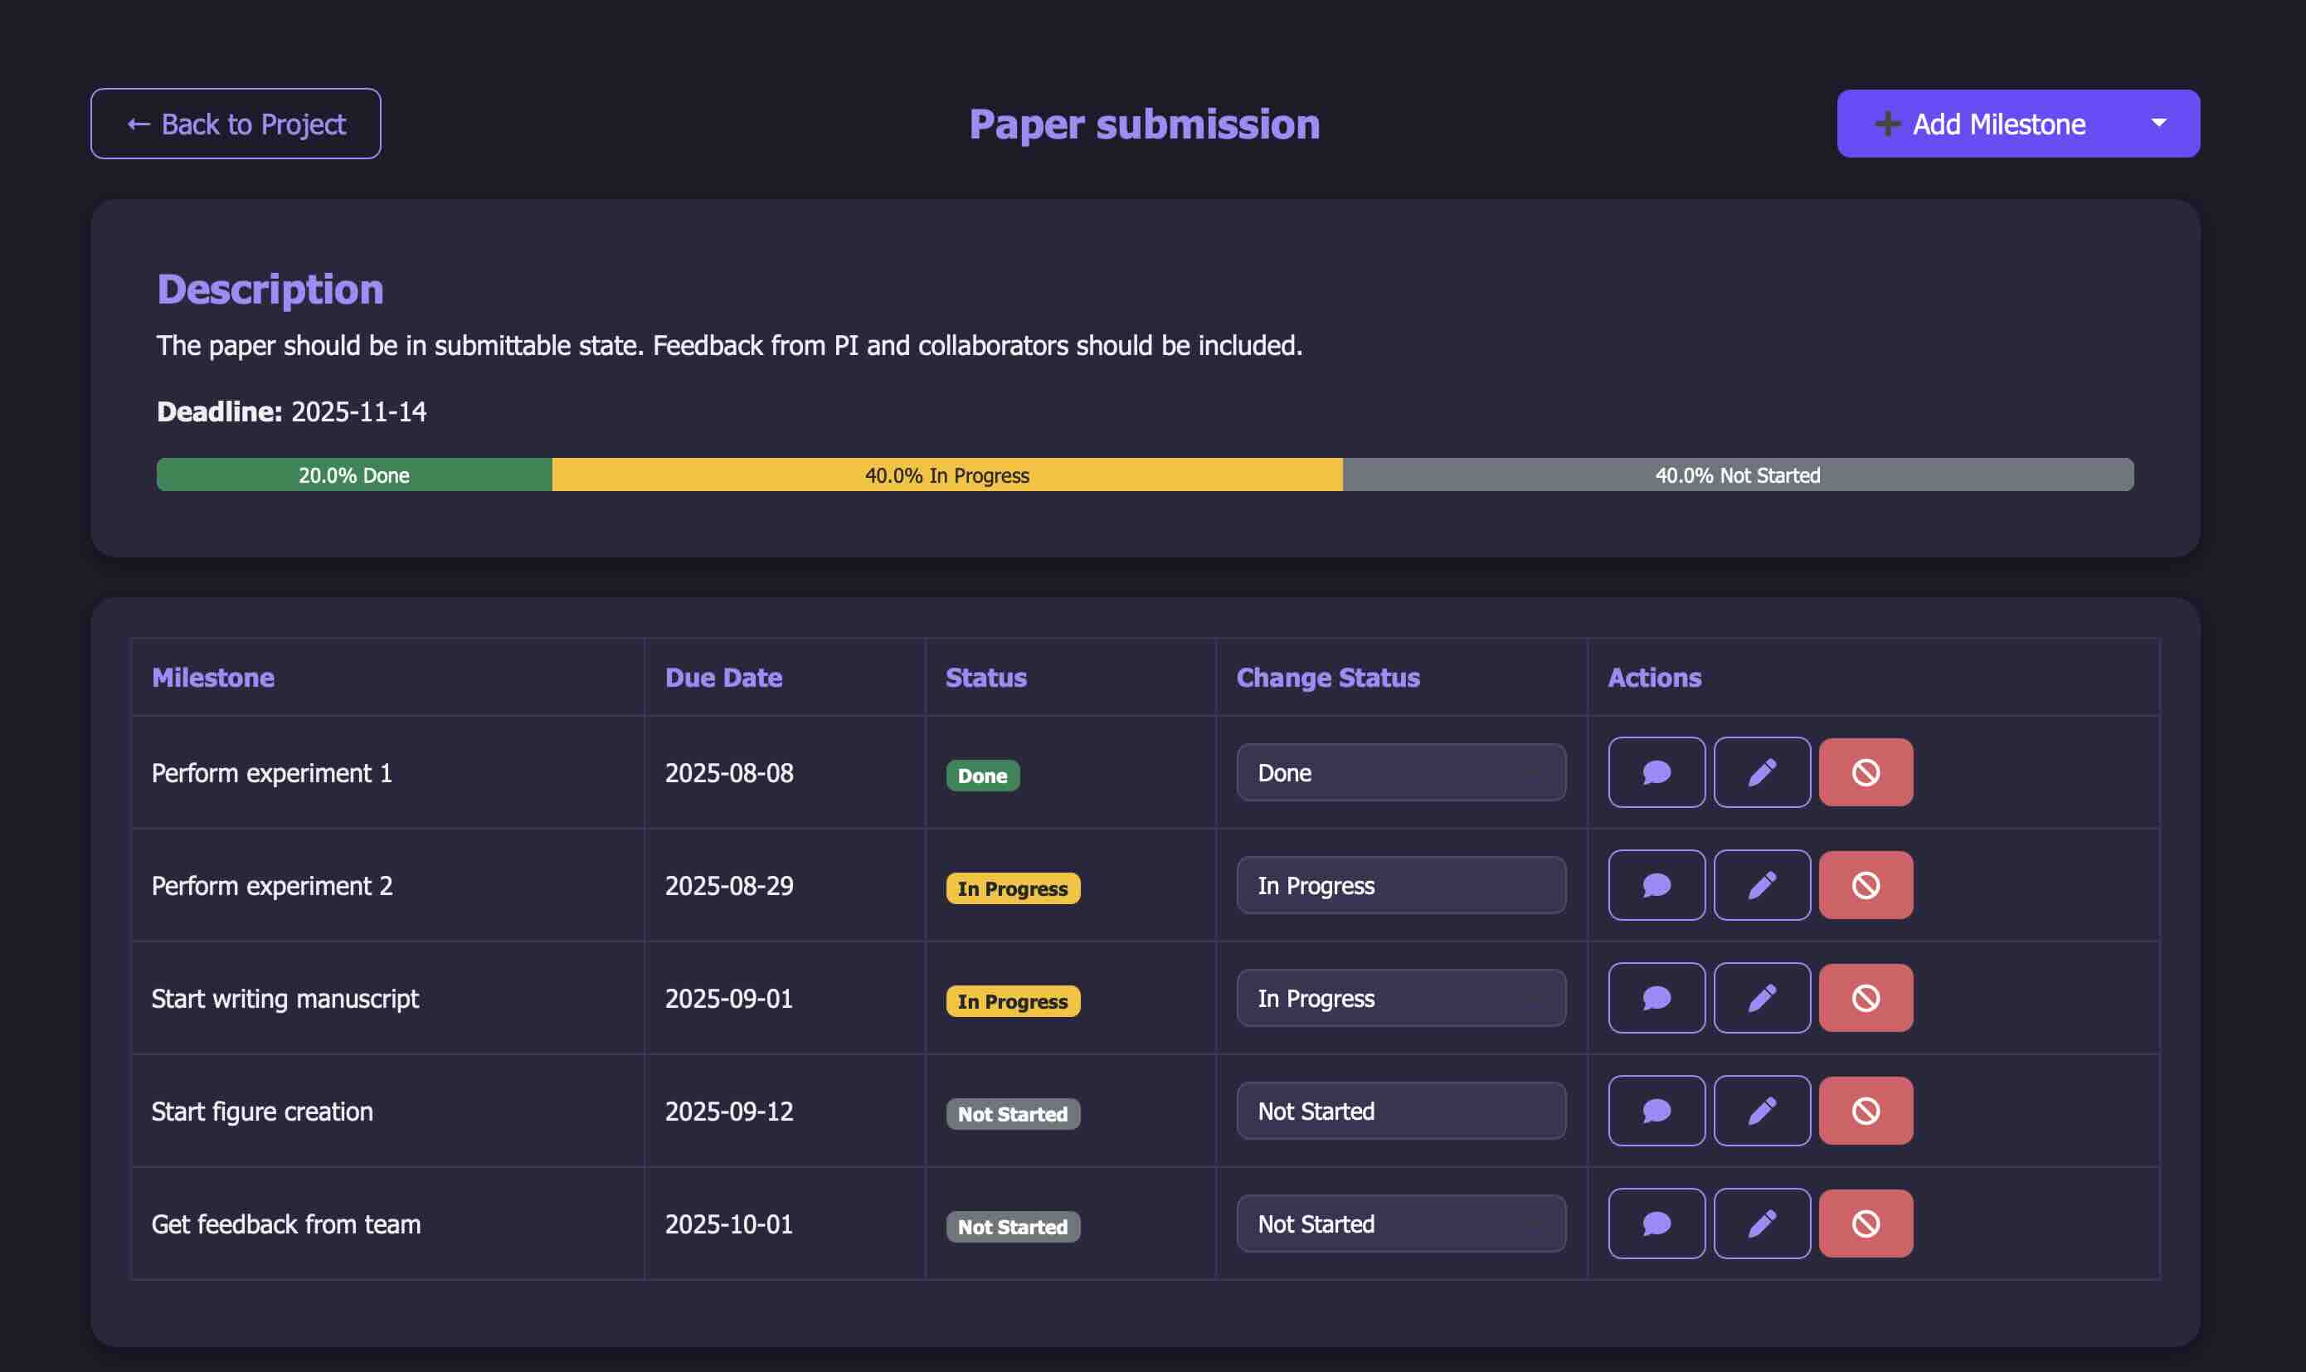The height and width of the screenshot is (1372, 2306).
Task: Click the Deadline 2025-11-14 text
Action: point(292,411)
